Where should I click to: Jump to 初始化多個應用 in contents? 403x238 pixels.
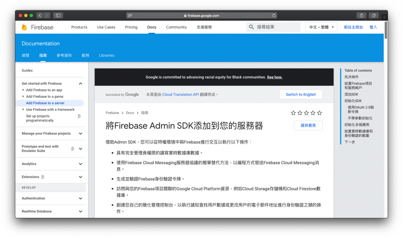[x=357, y=124]
